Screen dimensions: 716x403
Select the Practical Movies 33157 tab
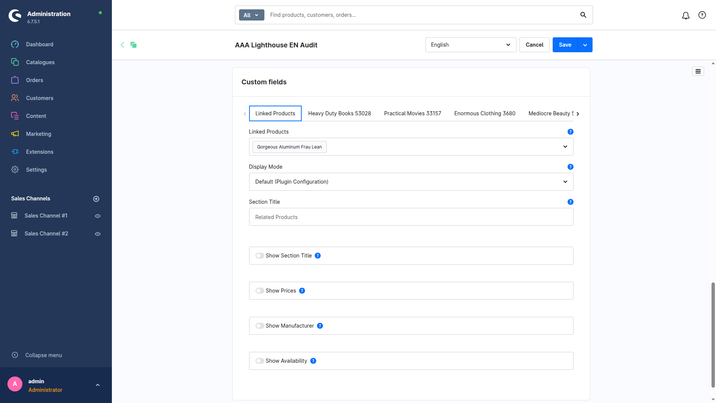412,113
